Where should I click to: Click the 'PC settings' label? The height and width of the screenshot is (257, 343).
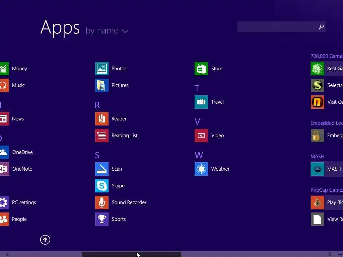[x=24, y=202]
